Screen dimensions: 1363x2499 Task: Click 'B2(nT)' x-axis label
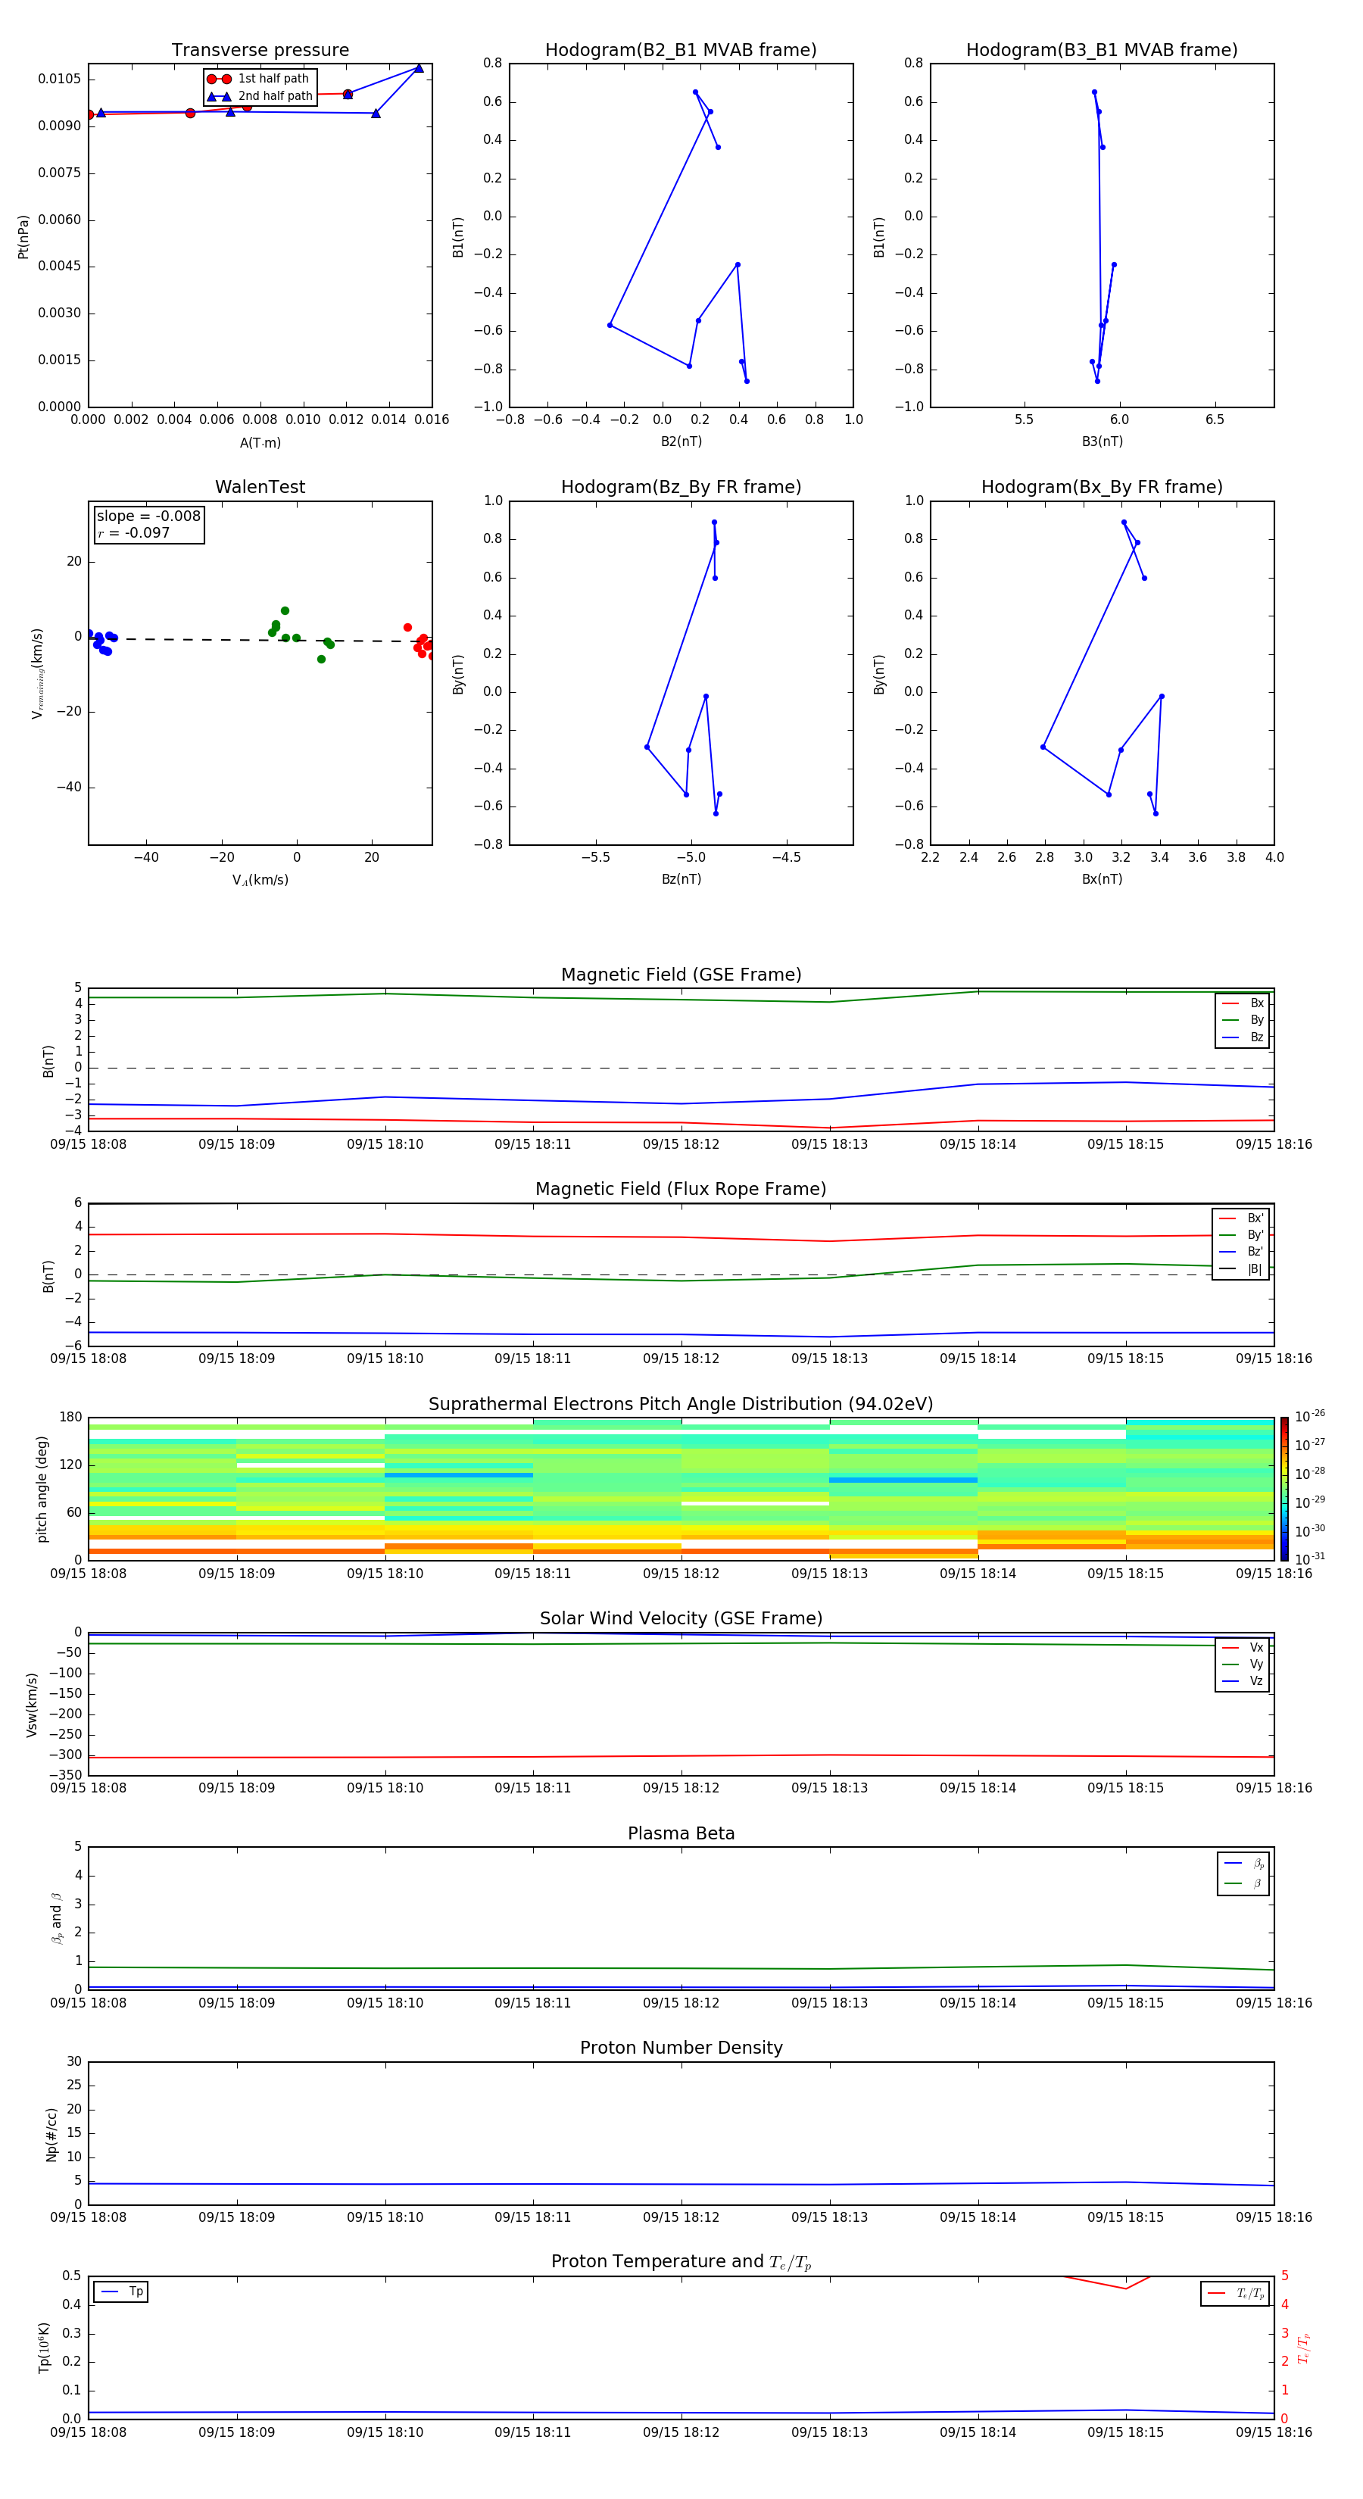click(681, 441)
